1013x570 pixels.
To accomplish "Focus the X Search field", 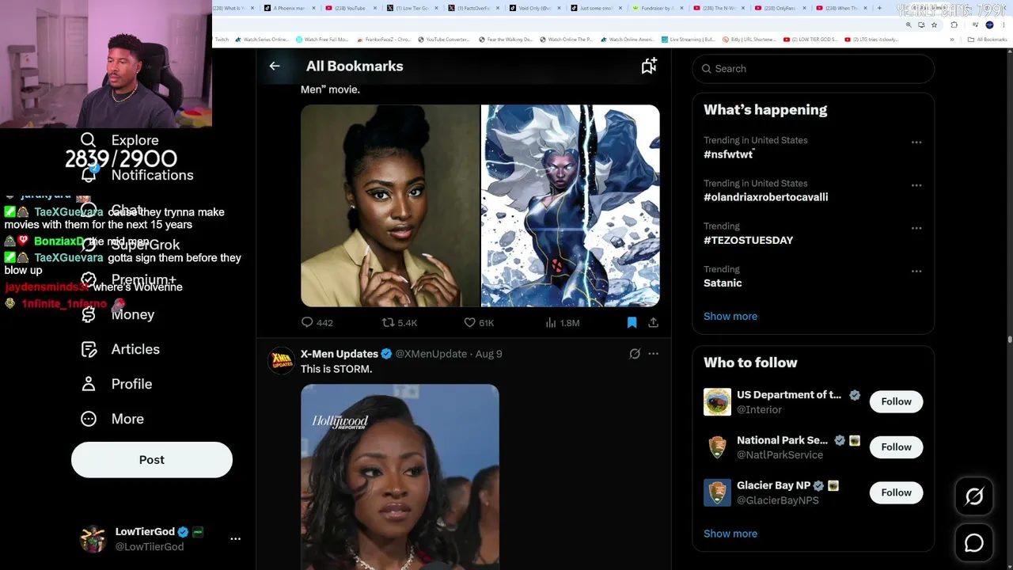I will [x=814, y=69].
